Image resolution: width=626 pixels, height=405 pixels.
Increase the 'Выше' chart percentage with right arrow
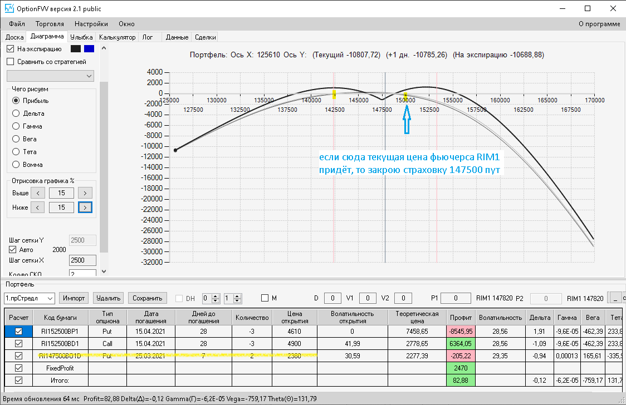(x=85, y=193)
